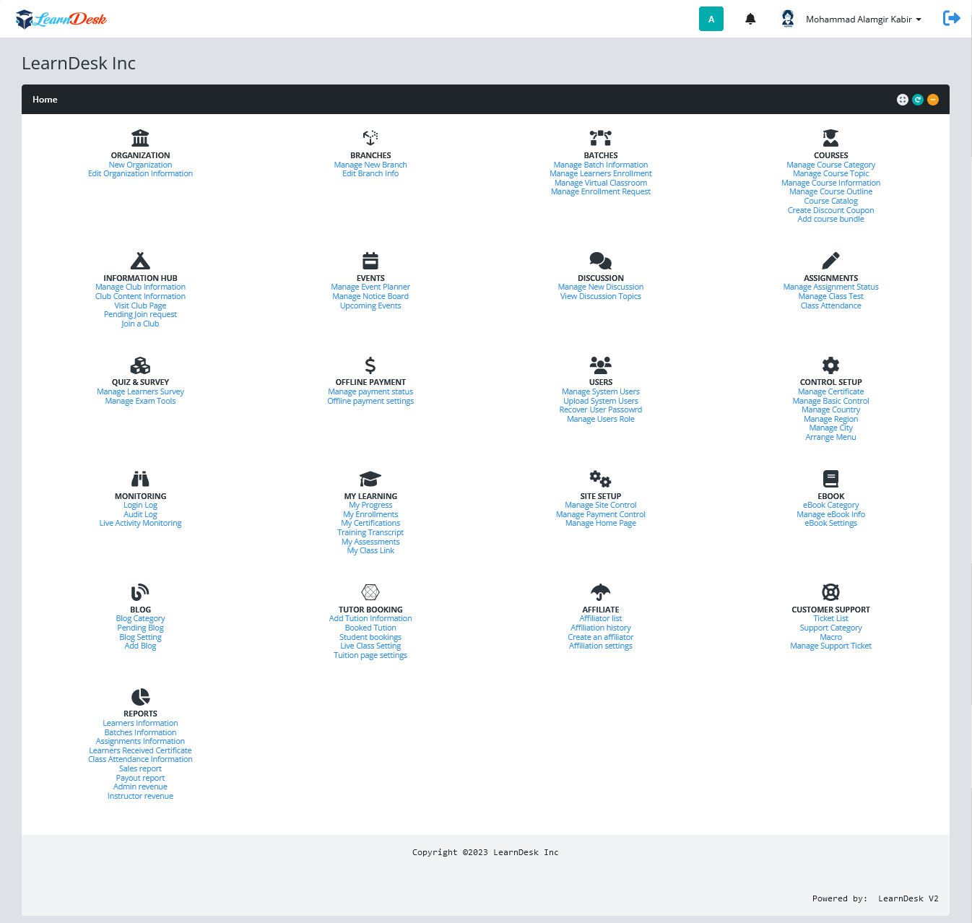The image size is (972, 923).
Task: Click the Information Hub tent icon
Action: click(x=140, y=261)
